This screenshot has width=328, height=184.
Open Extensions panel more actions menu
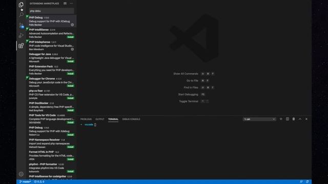[x=72, y=4]
